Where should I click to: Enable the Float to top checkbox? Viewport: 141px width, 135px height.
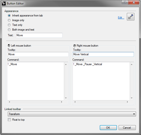[9, 120]
